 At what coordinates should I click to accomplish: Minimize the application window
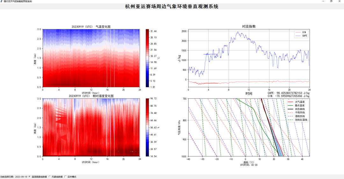point(323,1)
